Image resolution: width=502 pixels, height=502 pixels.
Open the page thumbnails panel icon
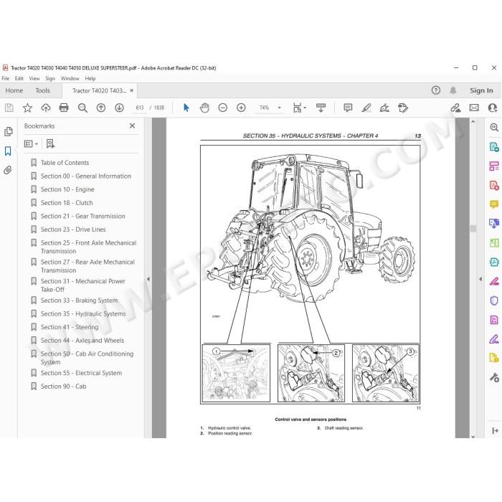[9, 131]
